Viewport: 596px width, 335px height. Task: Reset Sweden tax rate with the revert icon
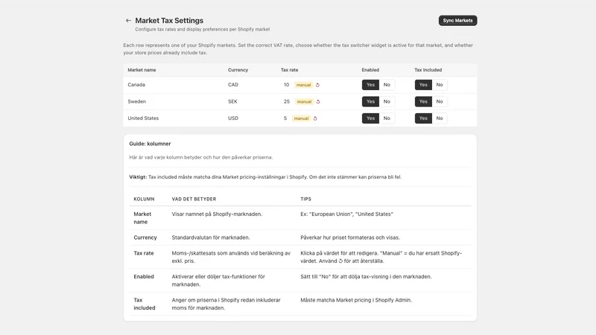pyautogui.click(x=318, y=102)
